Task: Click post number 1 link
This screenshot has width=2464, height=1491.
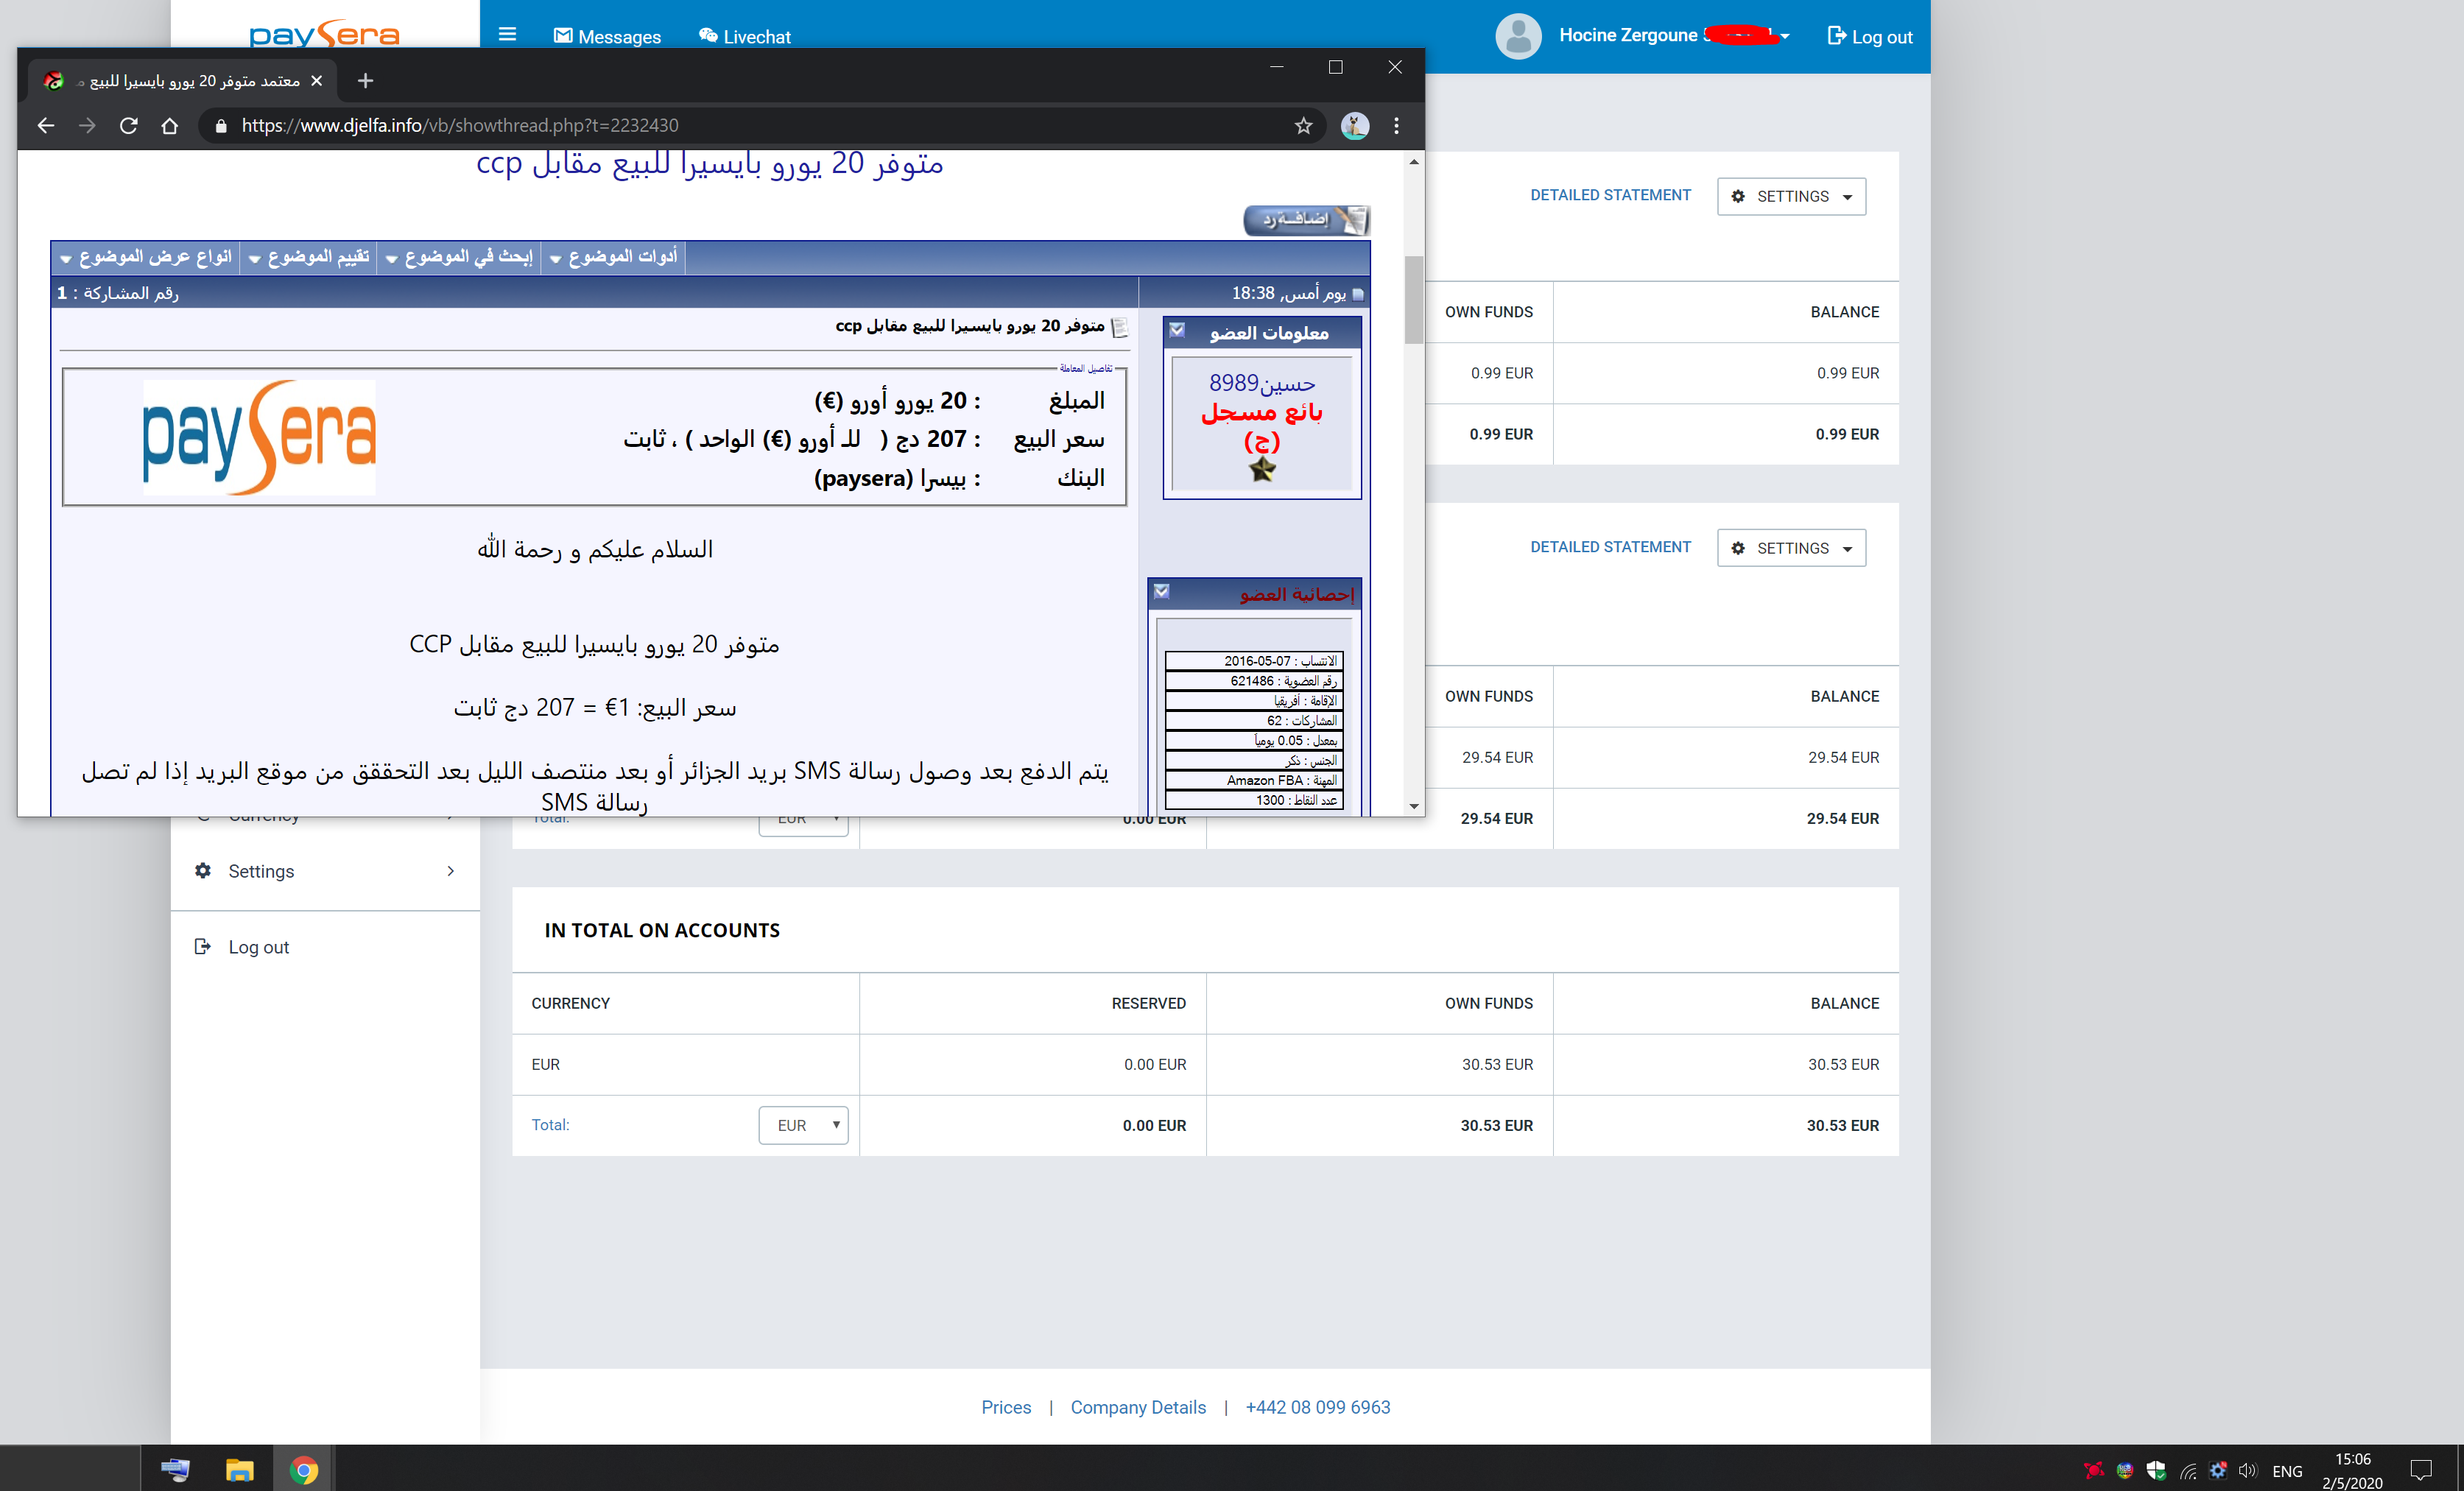Action: tap(62, 293)
